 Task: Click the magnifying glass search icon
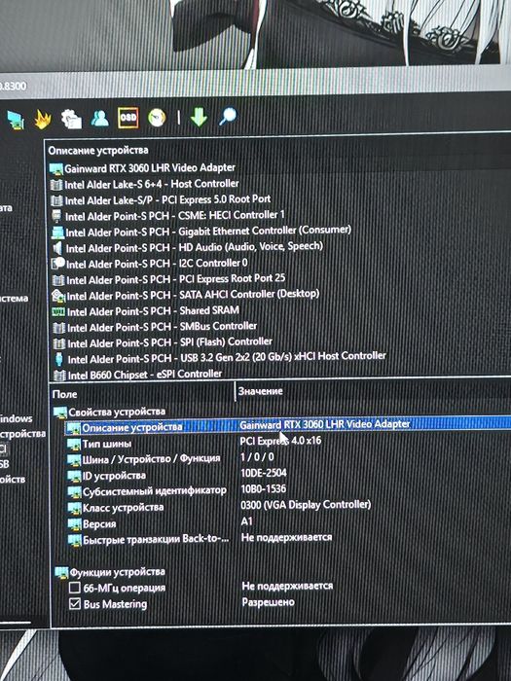[x=228, y=116]
